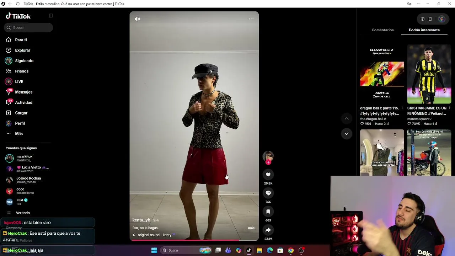Go to the previous video with up chevron

[347, 118]
